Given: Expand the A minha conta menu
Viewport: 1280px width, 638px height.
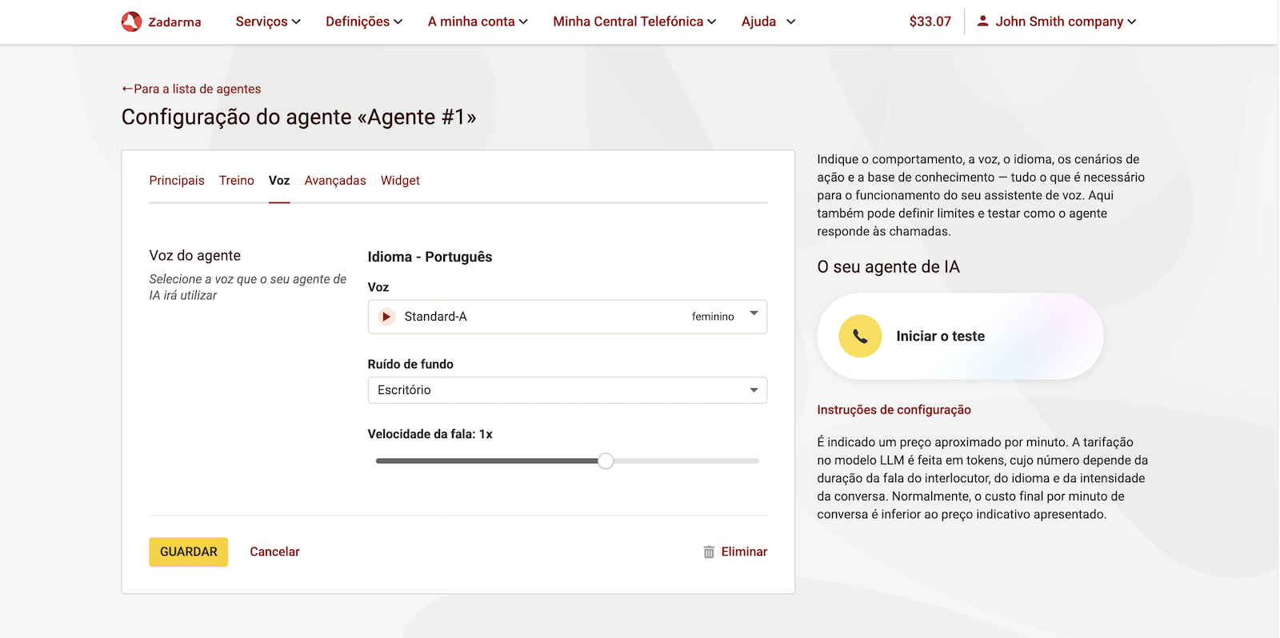Looking at the screenshot, I should pyautogui.click(x=478, y=22).
